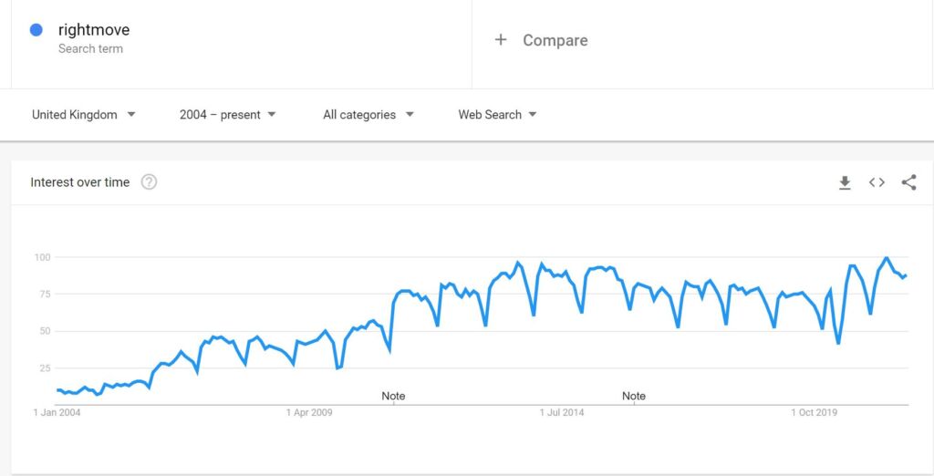Click the first Note marker near 2011
934x476 pixels.
393,396
